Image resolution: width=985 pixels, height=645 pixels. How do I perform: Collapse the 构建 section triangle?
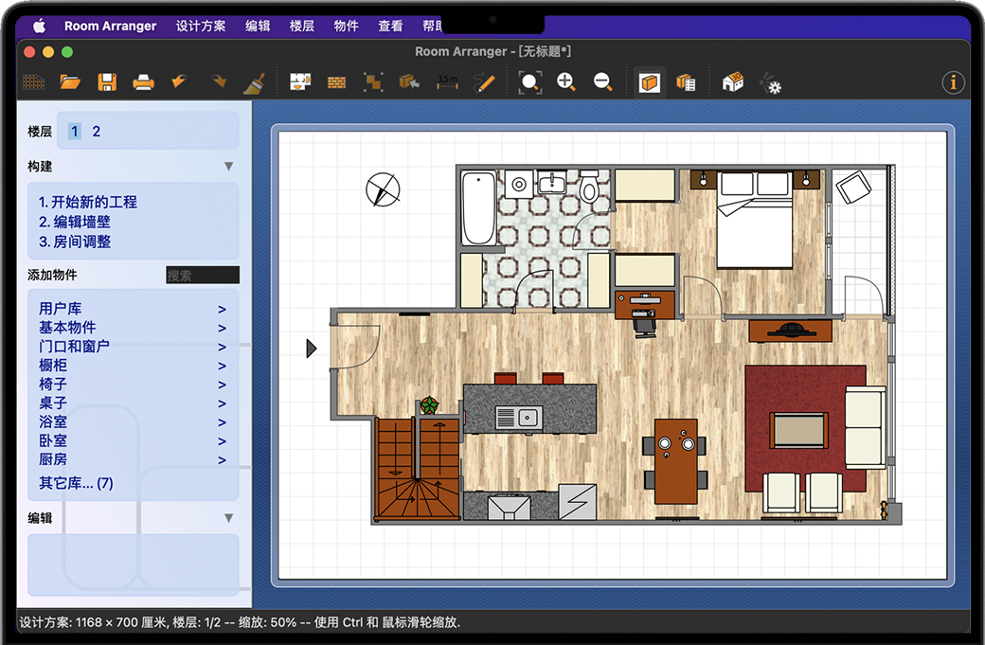coord(228,167)
